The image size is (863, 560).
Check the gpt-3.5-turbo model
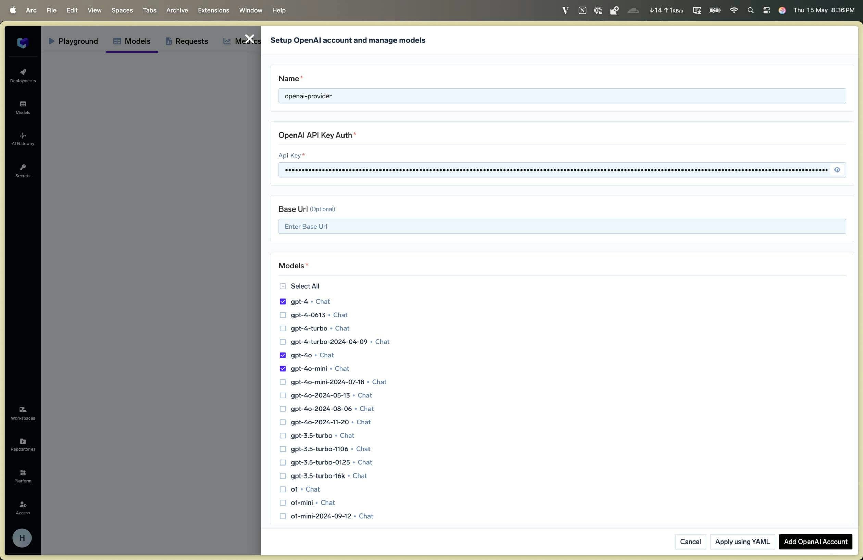pyautogui.click(x=283, y=436)
